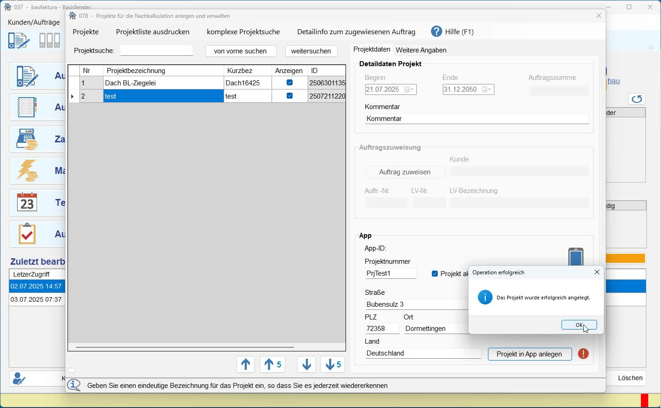Click the house icon in Basisfenster title bar
This screenshot has width=661, height=408.
(x=7, y=7)
